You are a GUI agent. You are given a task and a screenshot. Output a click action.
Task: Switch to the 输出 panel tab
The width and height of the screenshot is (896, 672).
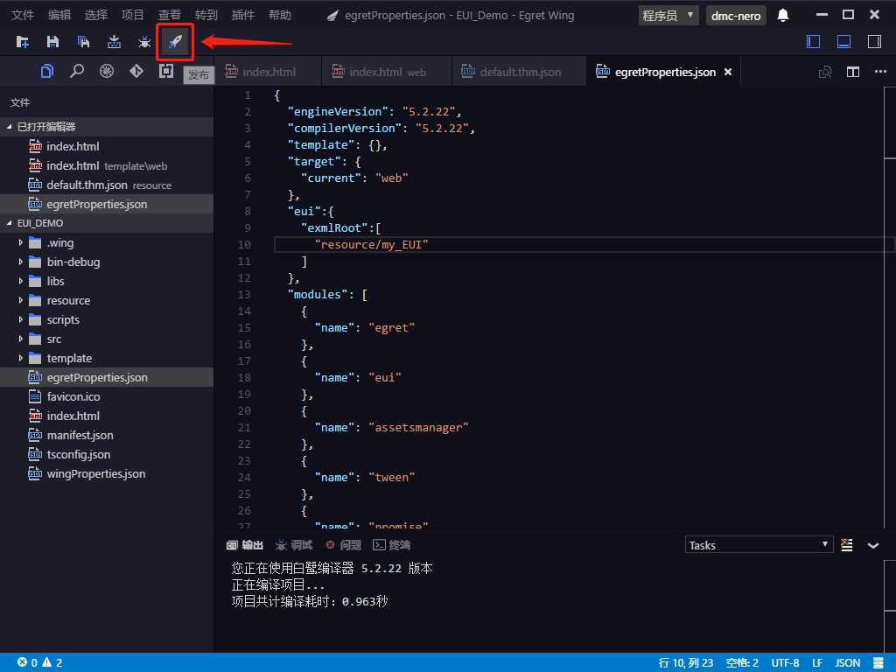[x=245, y=545]
